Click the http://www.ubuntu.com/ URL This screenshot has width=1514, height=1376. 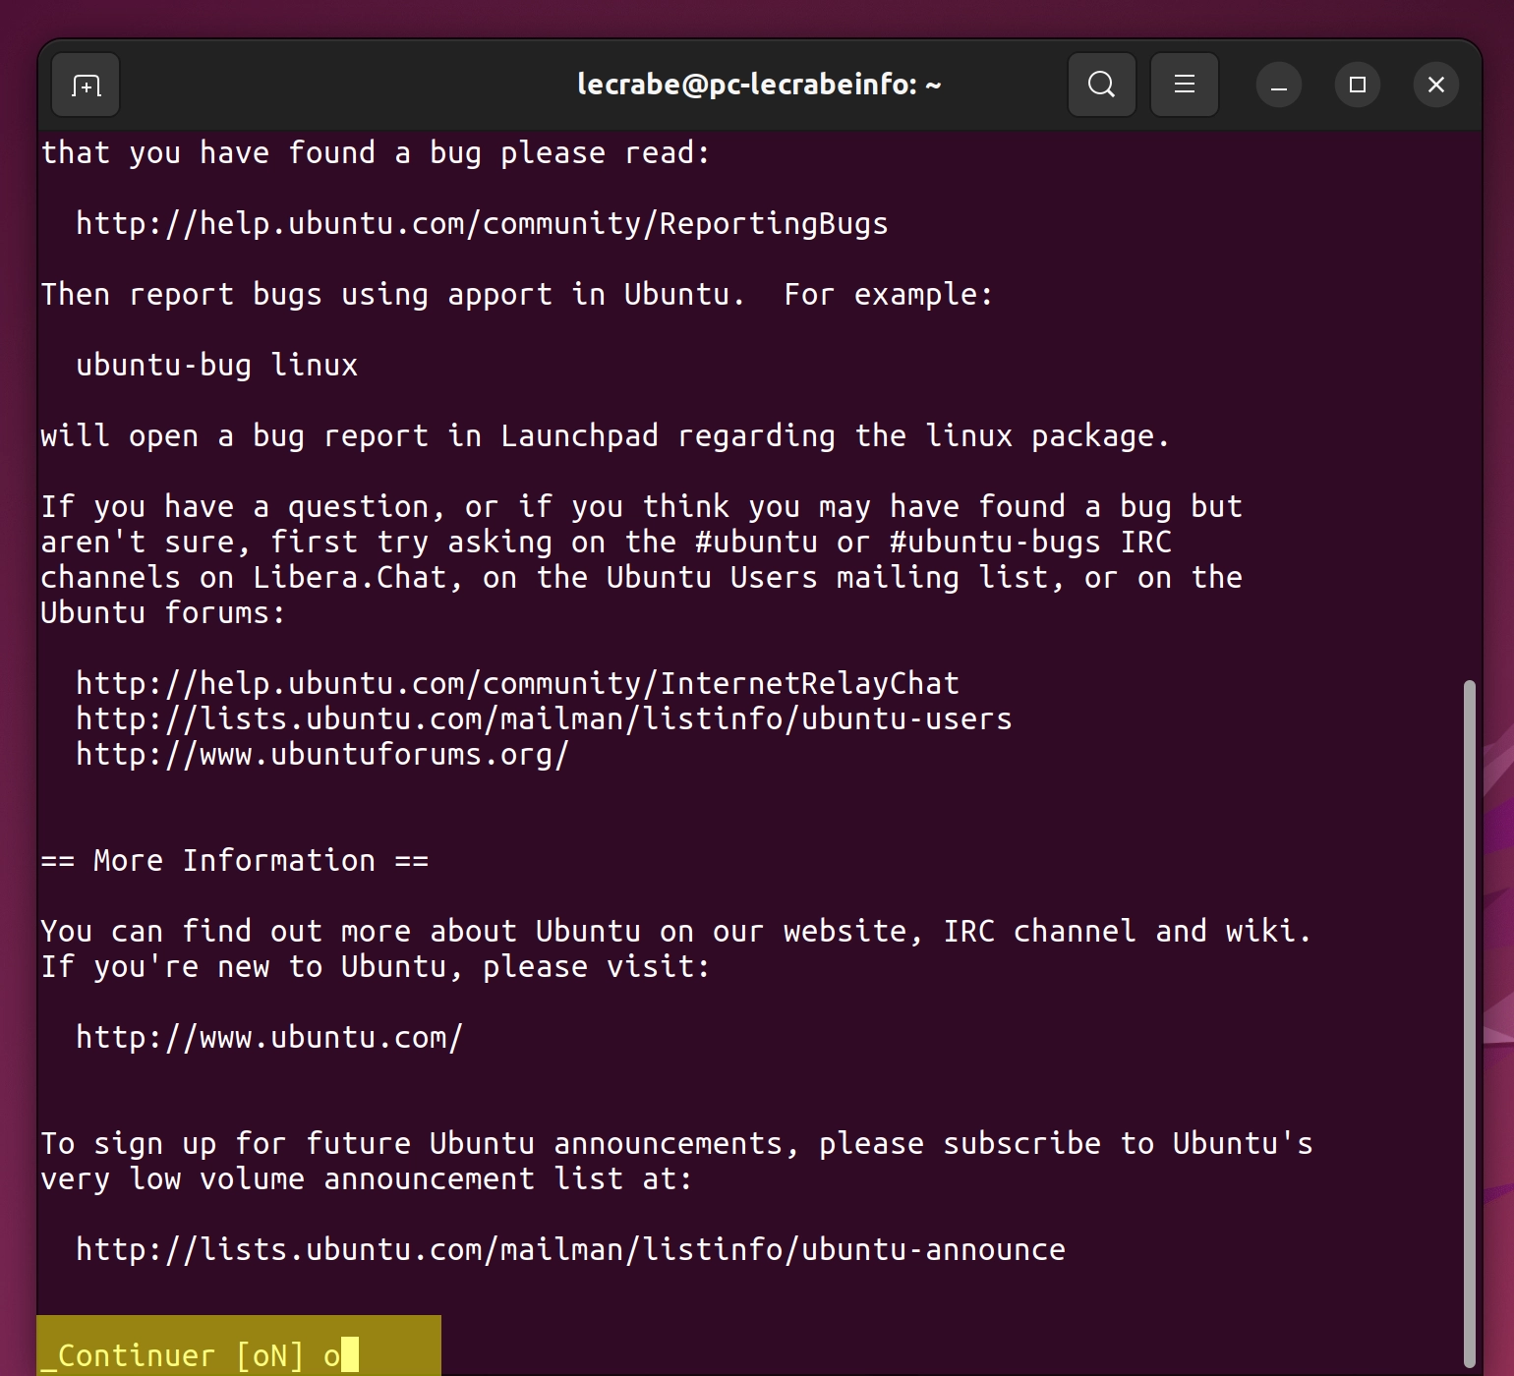(269, 1037)
